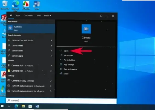Open Microsoft Edge desktop shortcut
Image resolution: width=155 pixels, height=110 pixels.
click(x=15, y=6)
